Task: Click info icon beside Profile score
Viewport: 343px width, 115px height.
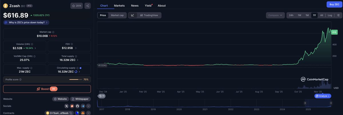Action: pos(20,80)
